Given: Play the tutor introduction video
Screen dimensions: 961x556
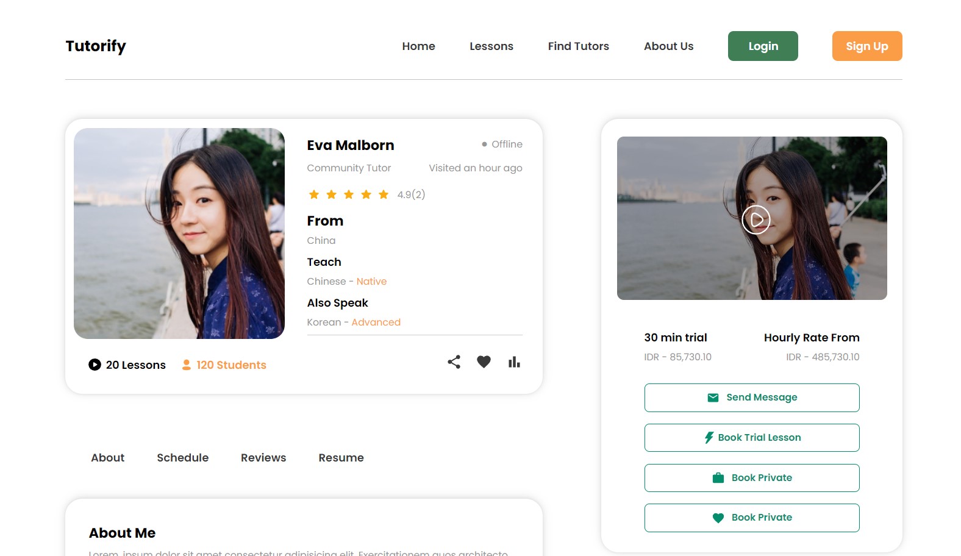Looking at the screenshot, I should [756, 219].
